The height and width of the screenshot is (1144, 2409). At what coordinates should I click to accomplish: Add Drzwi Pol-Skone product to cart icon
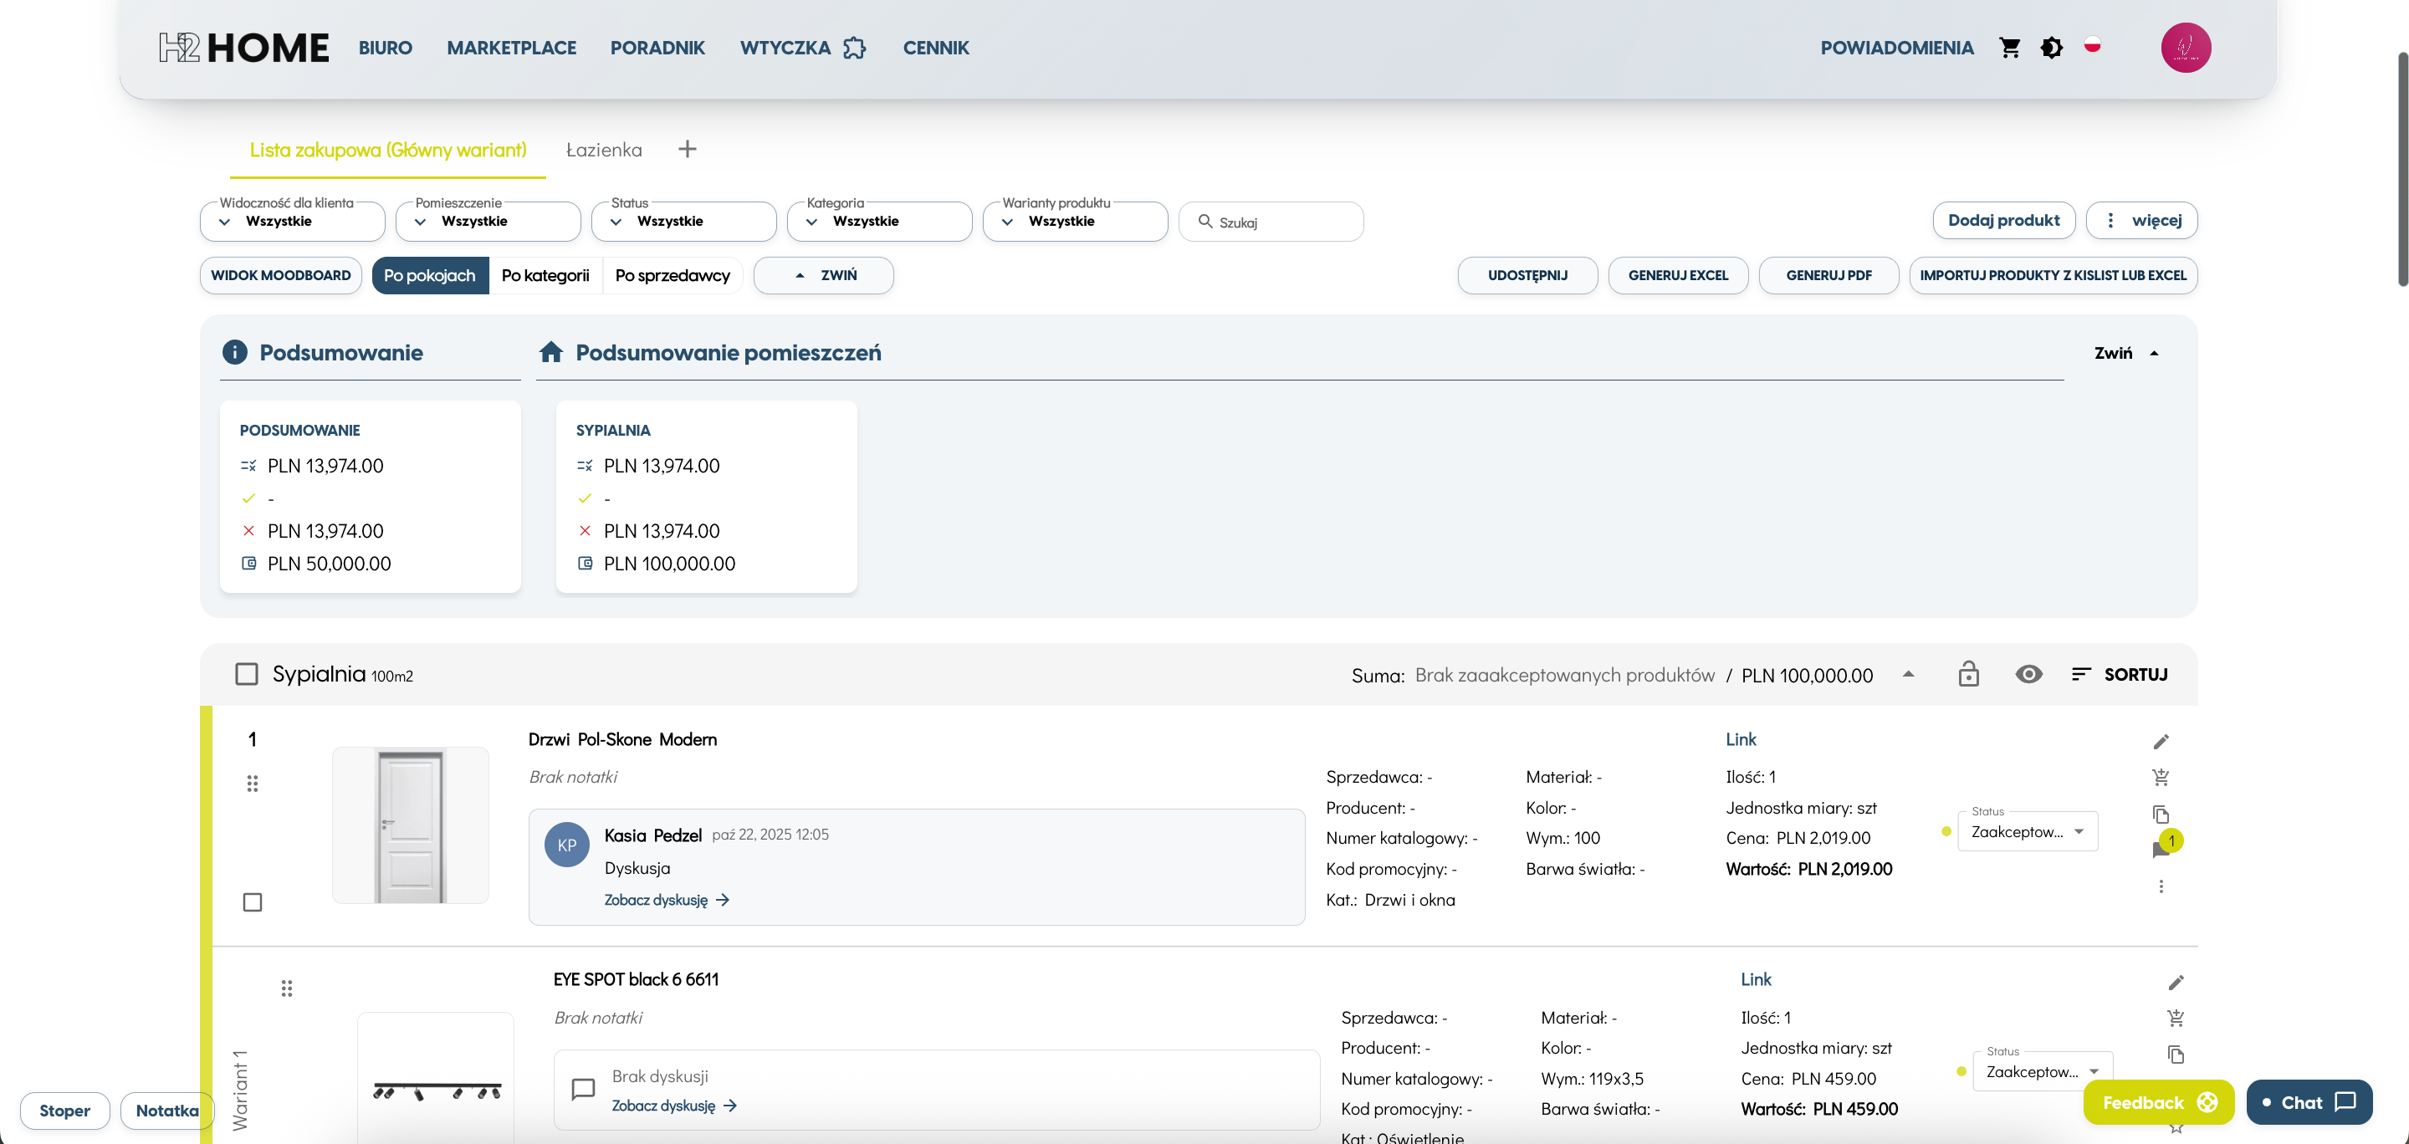(x=2161, y=777)
